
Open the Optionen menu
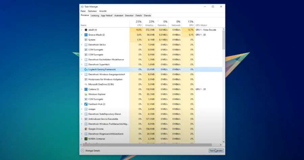tap(92, 11)
